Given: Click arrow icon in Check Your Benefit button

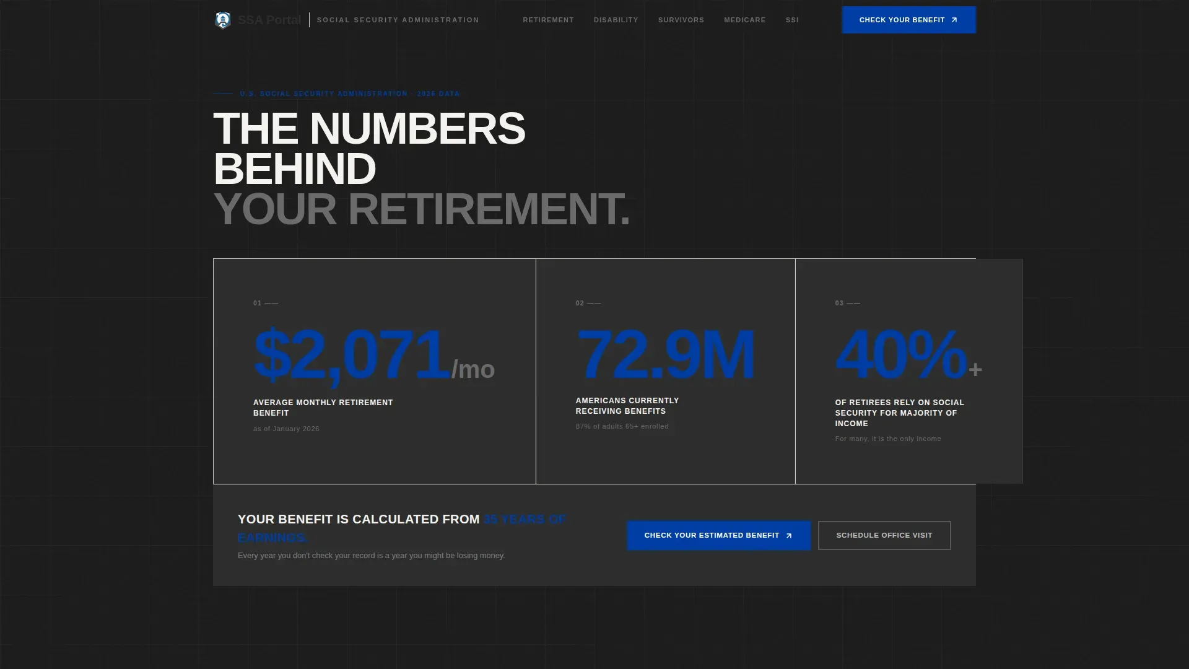Looking at the screenshot, I should pyautogui.click(x=954, y=20).
